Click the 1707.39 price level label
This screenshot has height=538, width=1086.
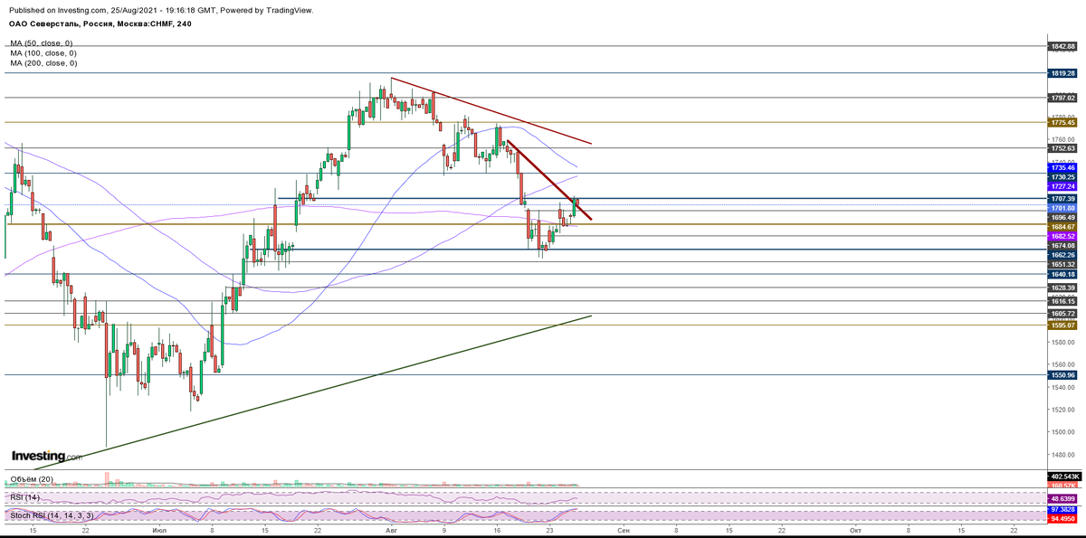click(x=1062, y=198)
